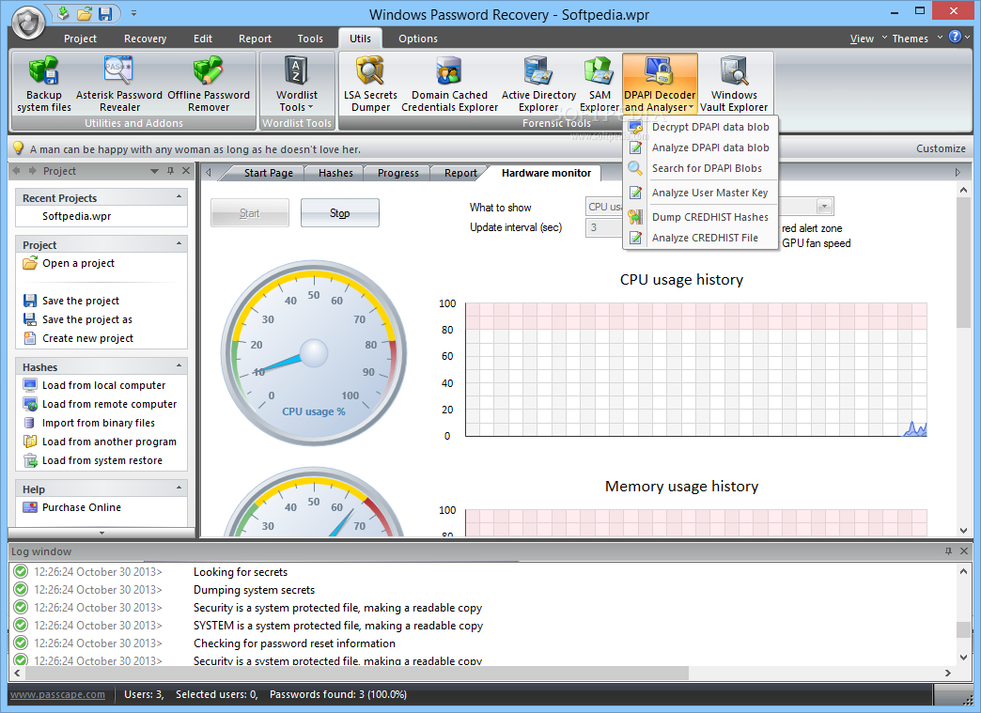
Task: Select Search for DPAPI Blobs
Action: coord(701,168)
